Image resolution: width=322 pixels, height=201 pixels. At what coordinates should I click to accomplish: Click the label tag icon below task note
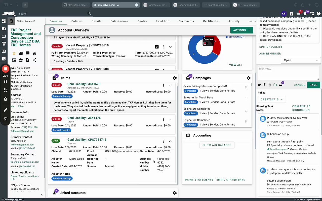[259, 85]
